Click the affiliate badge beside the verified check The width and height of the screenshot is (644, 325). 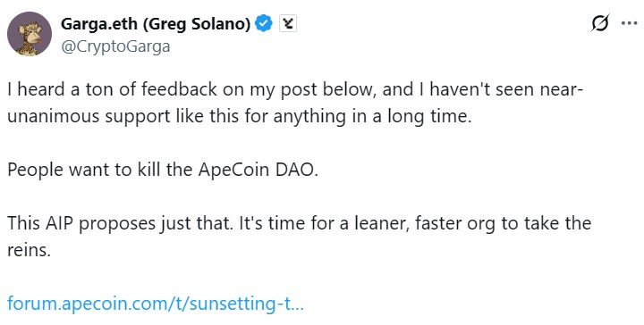(288, 24)
